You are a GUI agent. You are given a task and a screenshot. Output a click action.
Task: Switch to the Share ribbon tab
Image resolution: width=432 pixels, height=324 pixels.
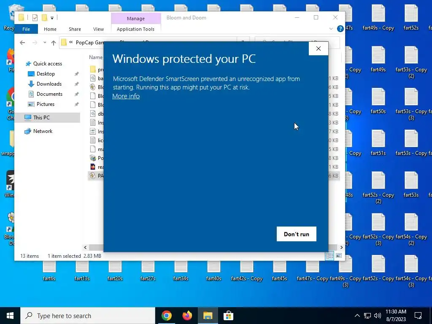point(75,29)
